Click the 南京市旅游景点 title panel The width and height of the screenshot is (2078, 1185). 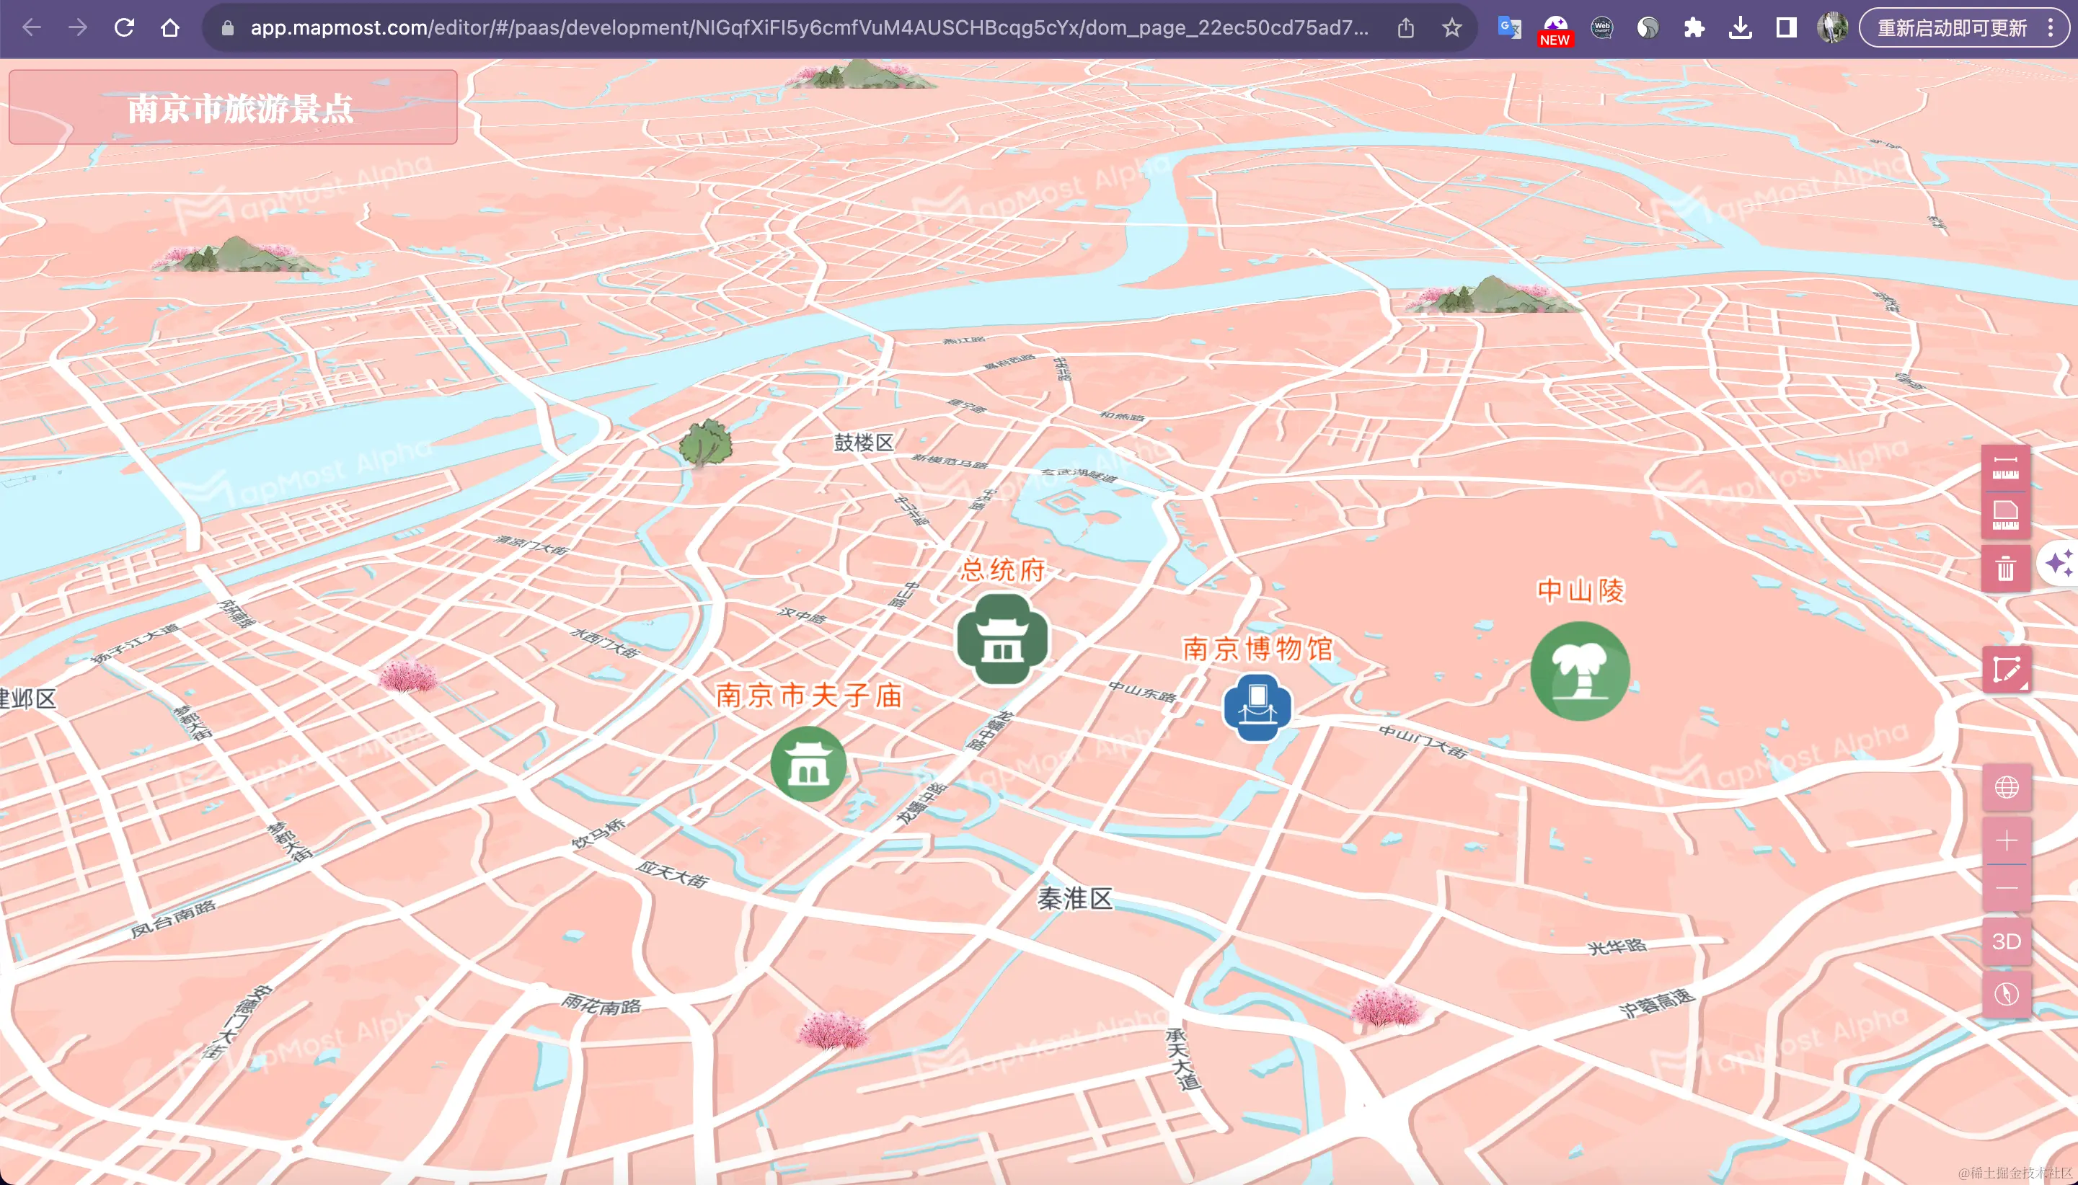[x=233, y=107]
